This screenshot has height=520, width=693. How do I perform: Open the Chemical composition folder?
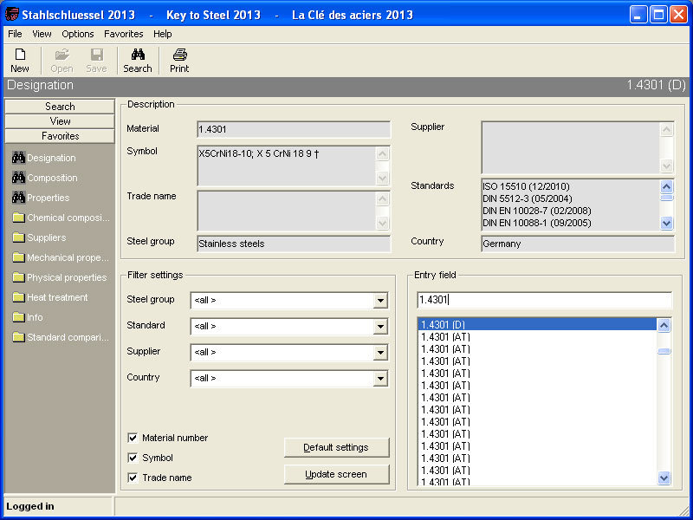[x=61, y=218]
